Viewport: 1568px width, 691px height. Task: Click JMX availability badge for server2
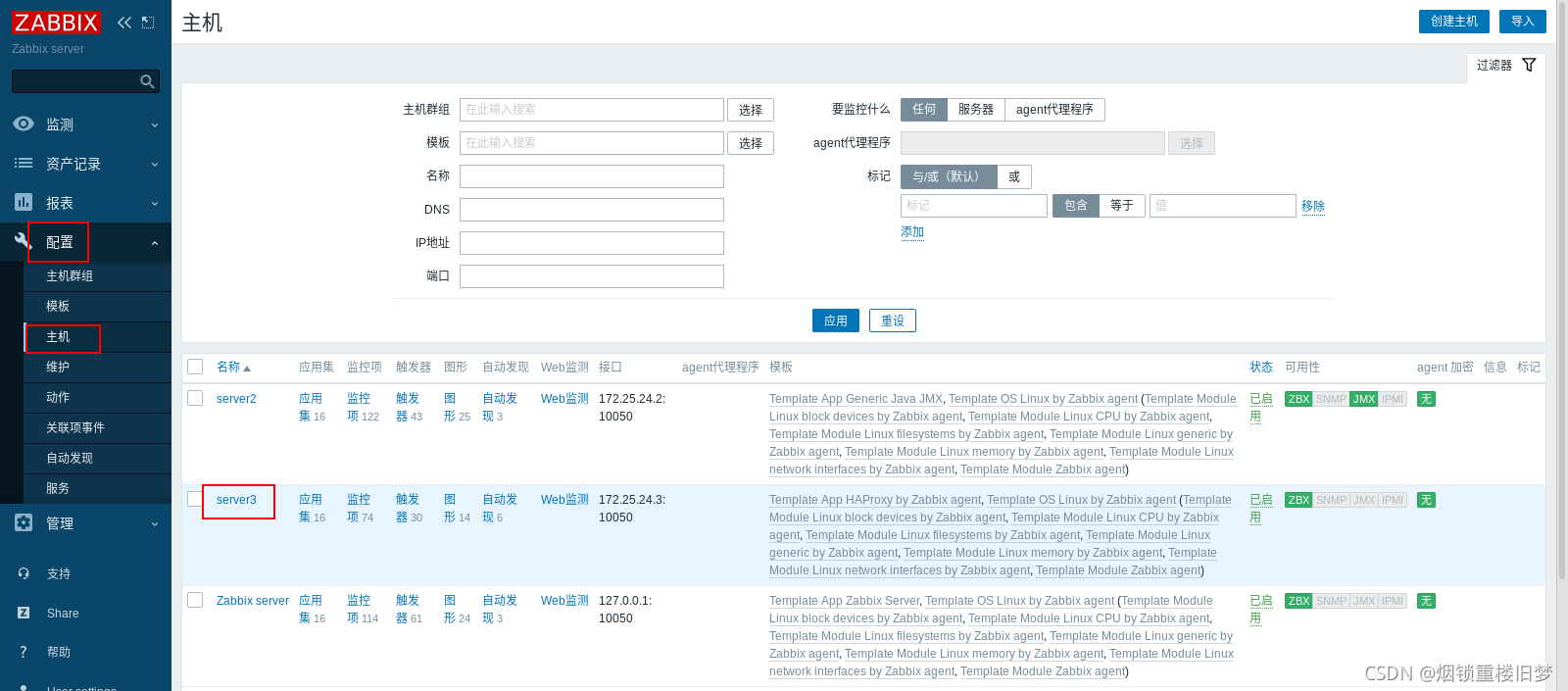(1363, 399)
